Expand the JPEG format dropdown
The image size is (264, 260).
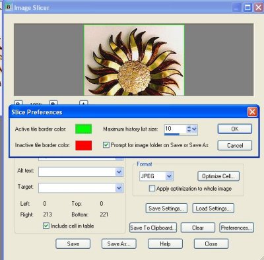tap(169, 176)
